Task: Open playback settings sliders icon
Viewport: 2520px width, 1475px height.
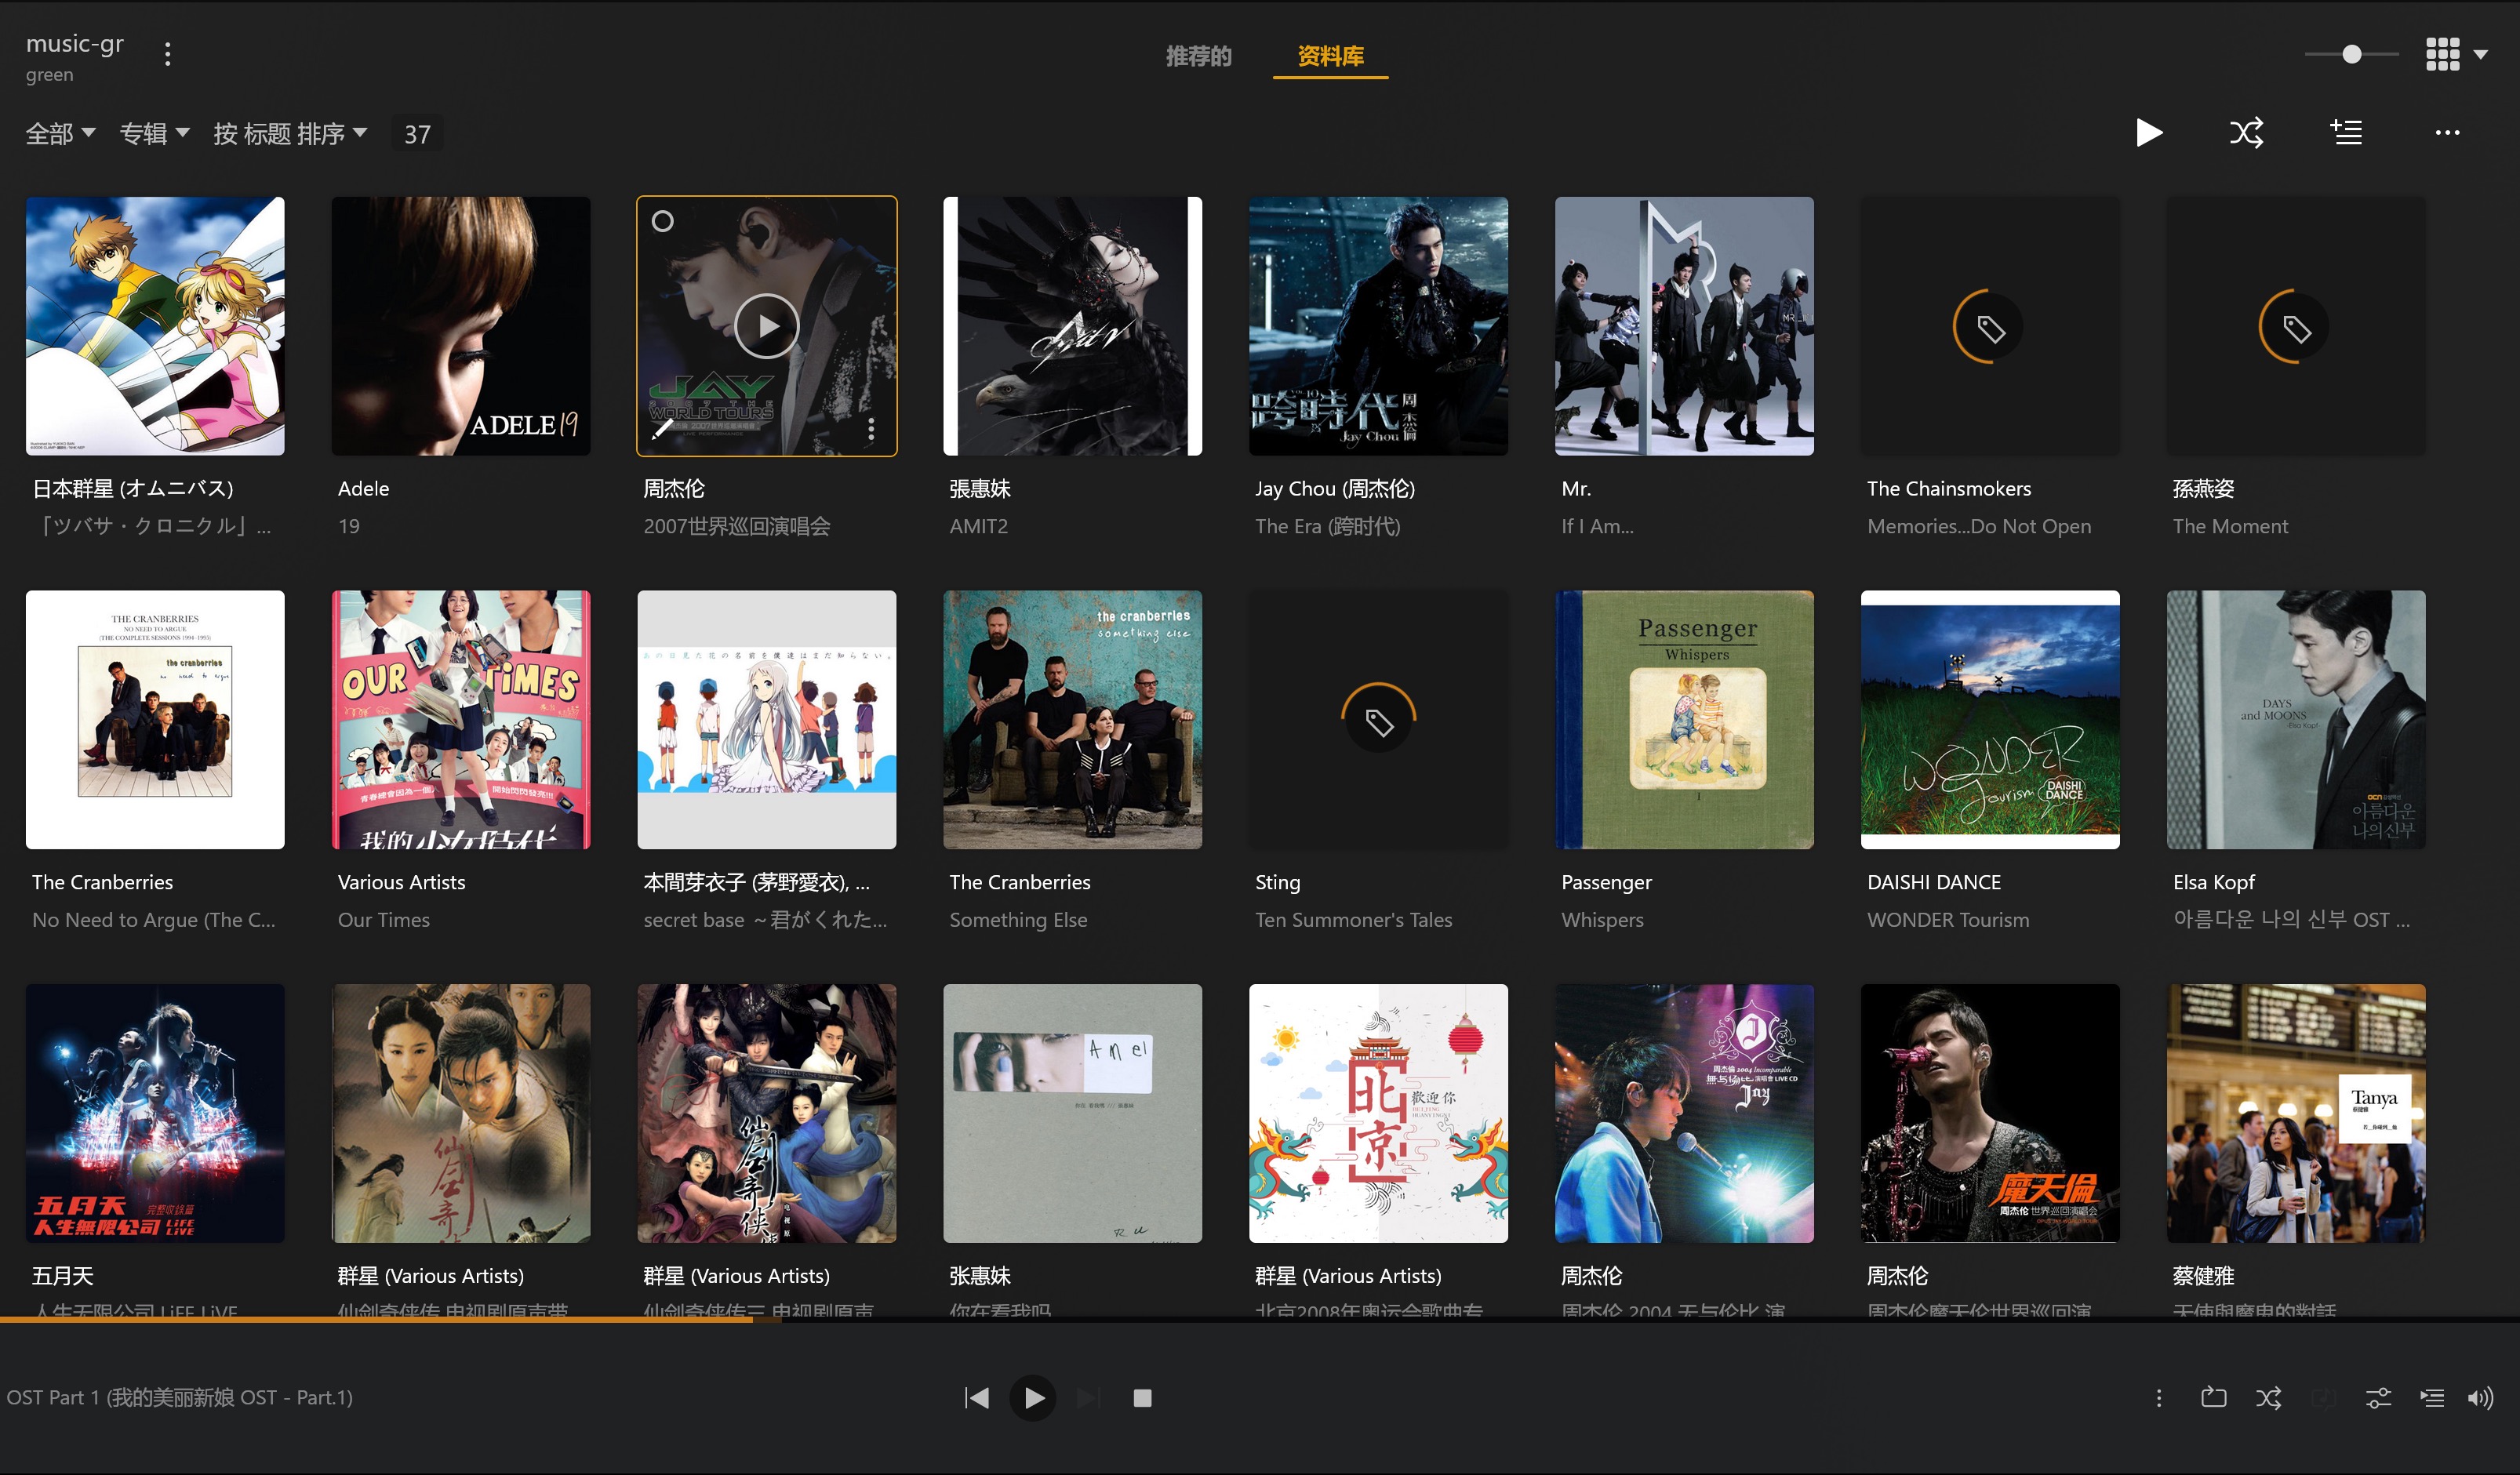Action: coord(2378,1398)
